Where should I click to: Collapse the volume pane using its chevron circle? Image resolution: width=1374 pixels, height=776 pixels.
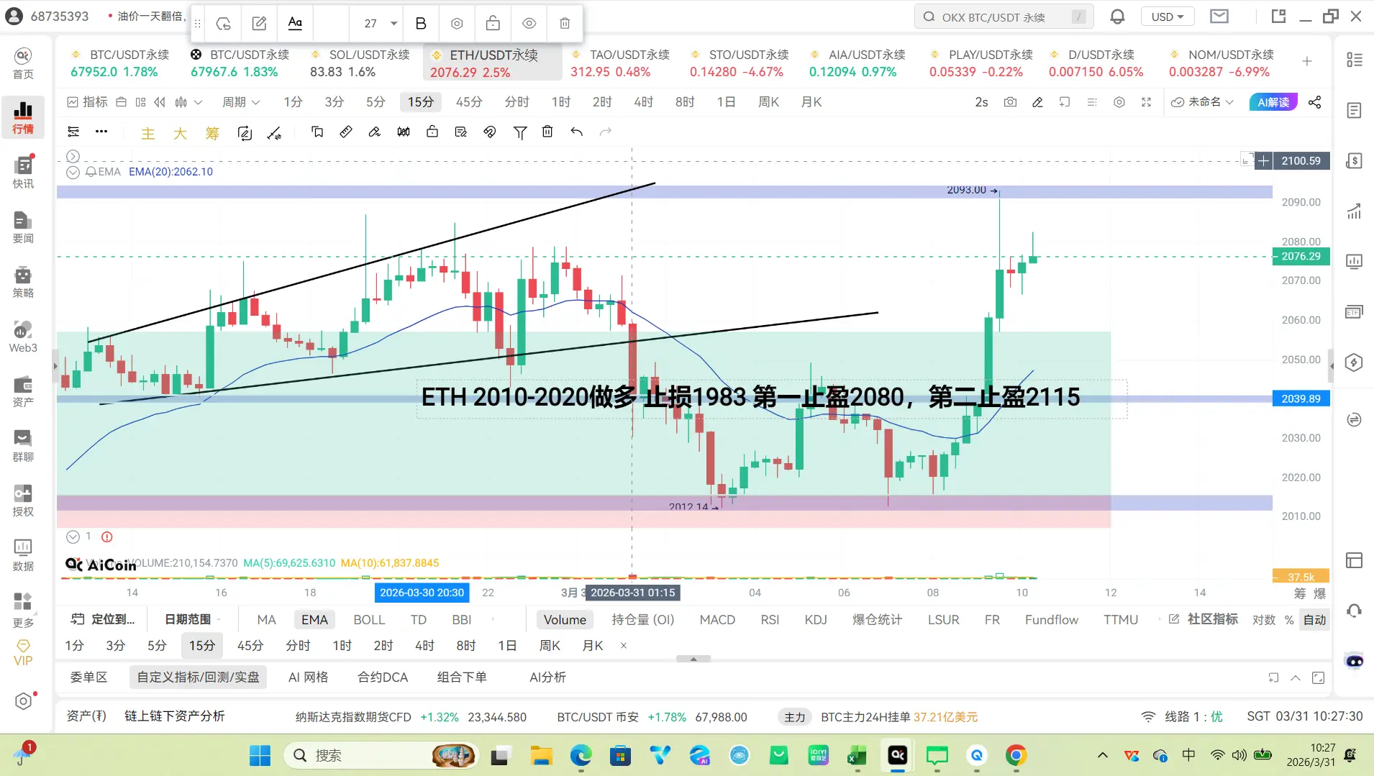(73, 537)
